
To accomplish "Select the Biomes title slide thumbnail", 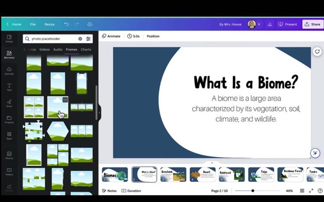I will pos(115,174).
